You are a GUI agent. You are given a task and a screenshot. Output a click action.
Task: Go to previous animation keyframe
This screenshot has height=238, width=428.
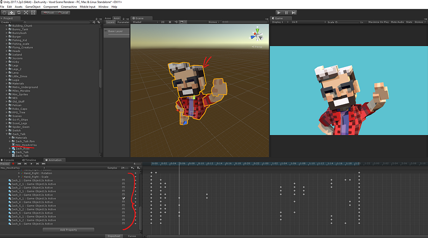(26, 164)
